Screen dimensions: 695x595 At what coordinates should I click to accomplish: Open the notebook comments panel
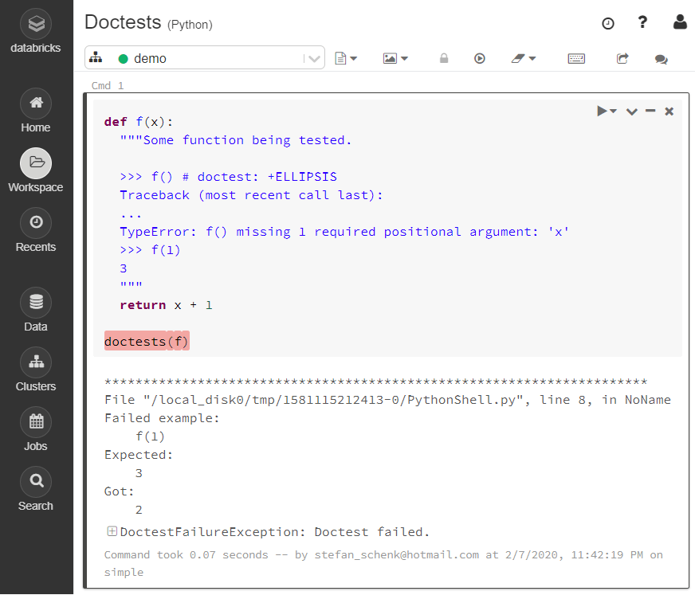pyautogui.click(x=662, y=58)
